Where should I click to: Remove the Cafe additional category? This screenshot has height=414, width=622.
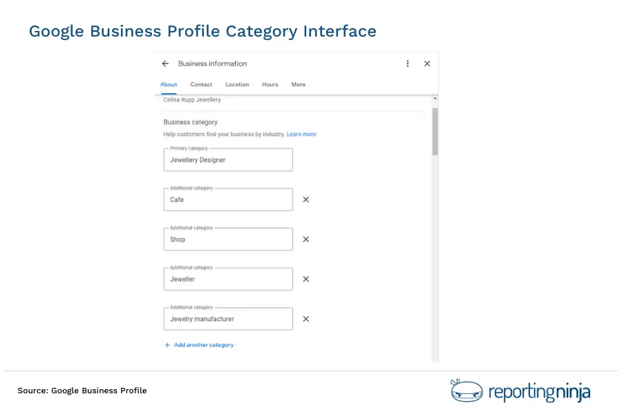pyautogui.click(x=305, y=199)
